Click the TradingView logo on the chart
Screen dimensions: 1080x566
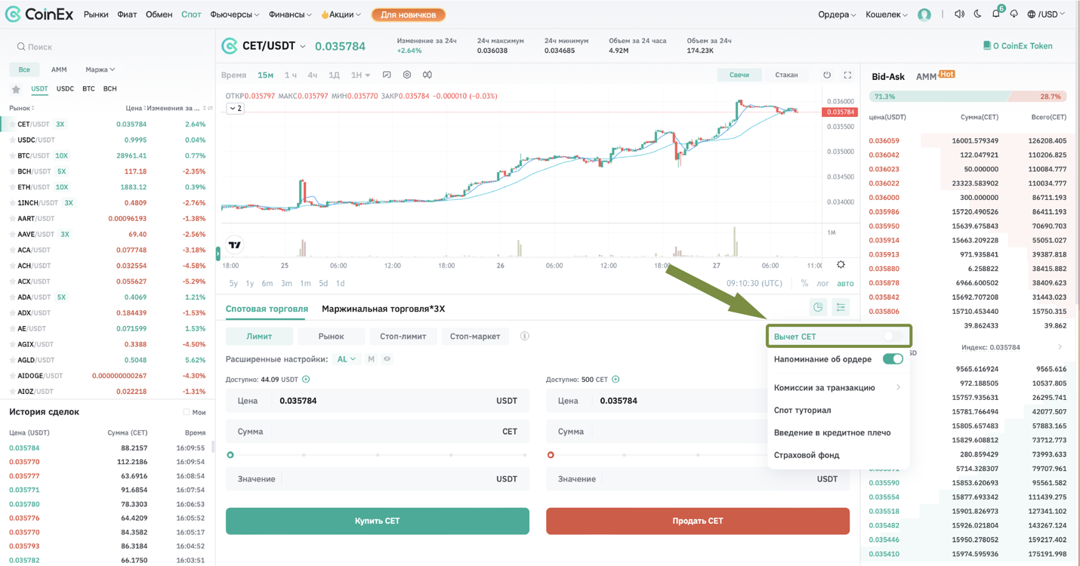click(x=235, y=245)
